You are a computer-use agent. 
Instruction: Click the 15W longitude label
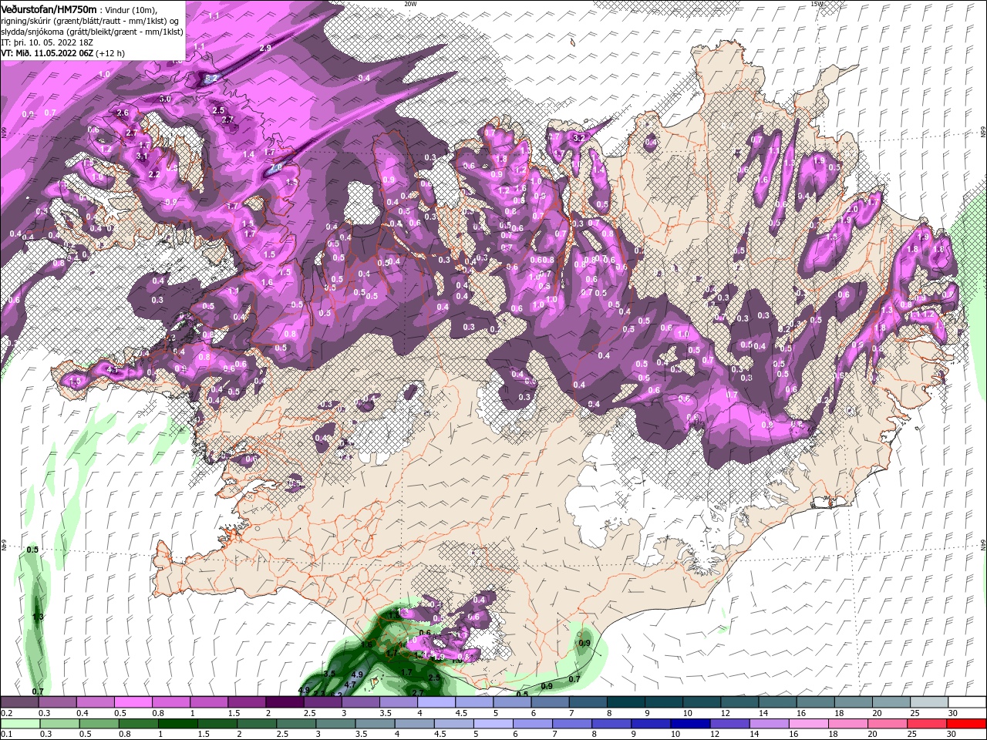pos(816,4)
